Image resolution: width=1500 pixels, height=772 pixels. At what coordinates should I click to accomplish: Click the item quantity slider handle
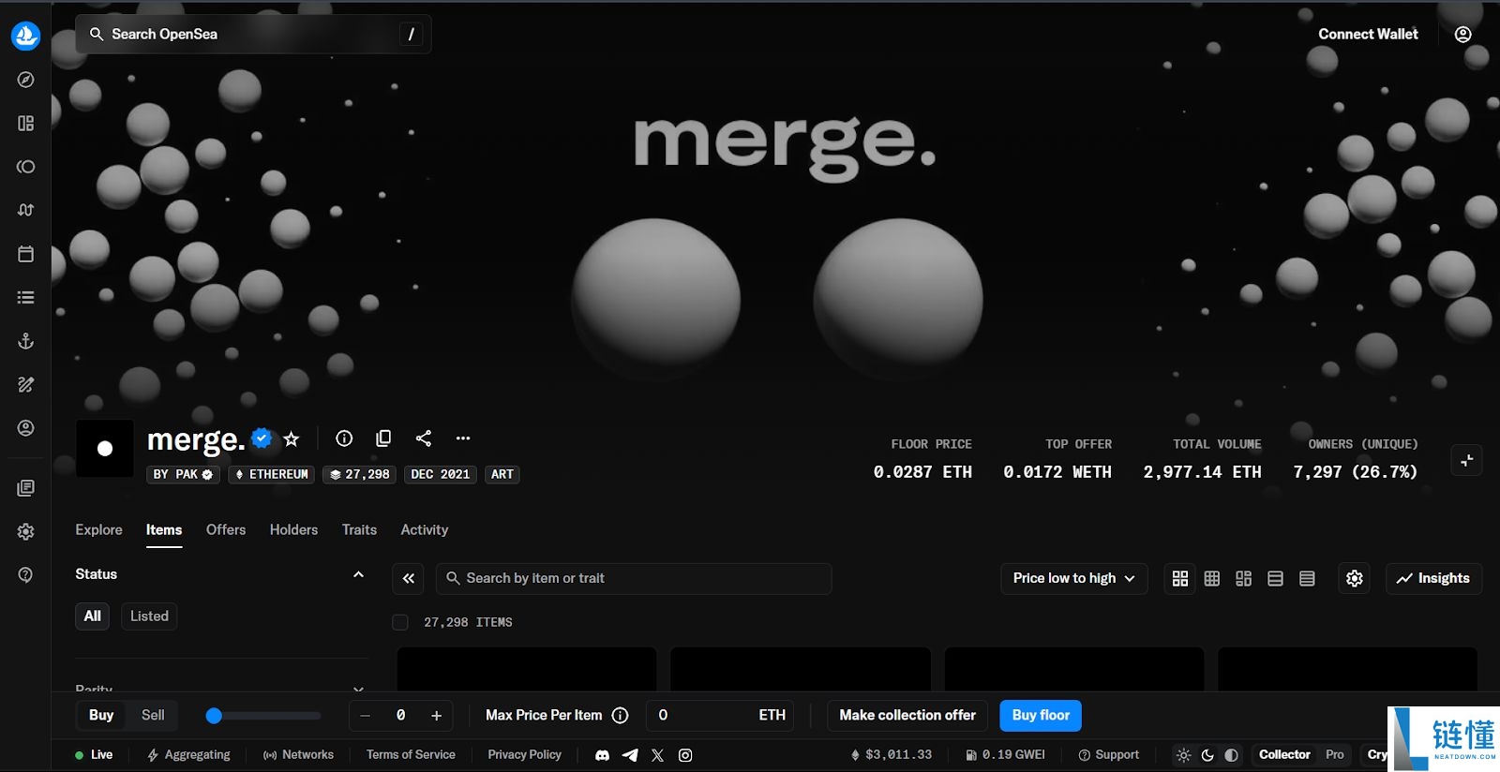[x=214, y=716]
